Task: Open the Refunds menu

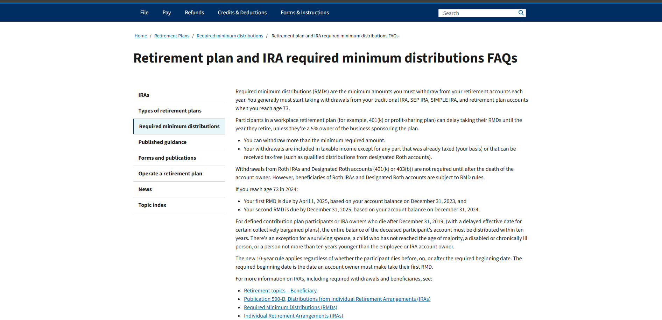Action: pos(194,13)
